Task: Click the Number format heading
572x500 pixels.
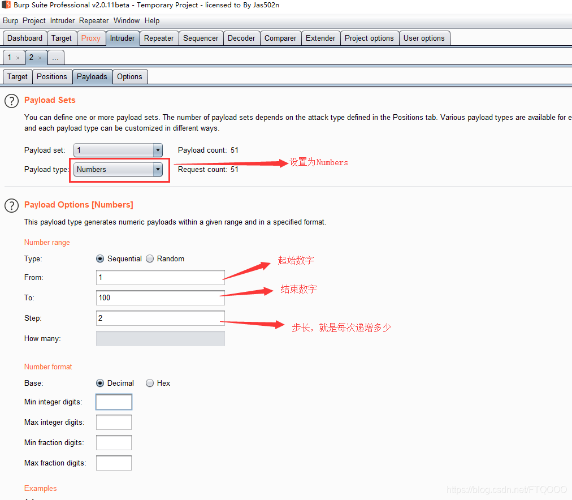Action: (48, 367)
